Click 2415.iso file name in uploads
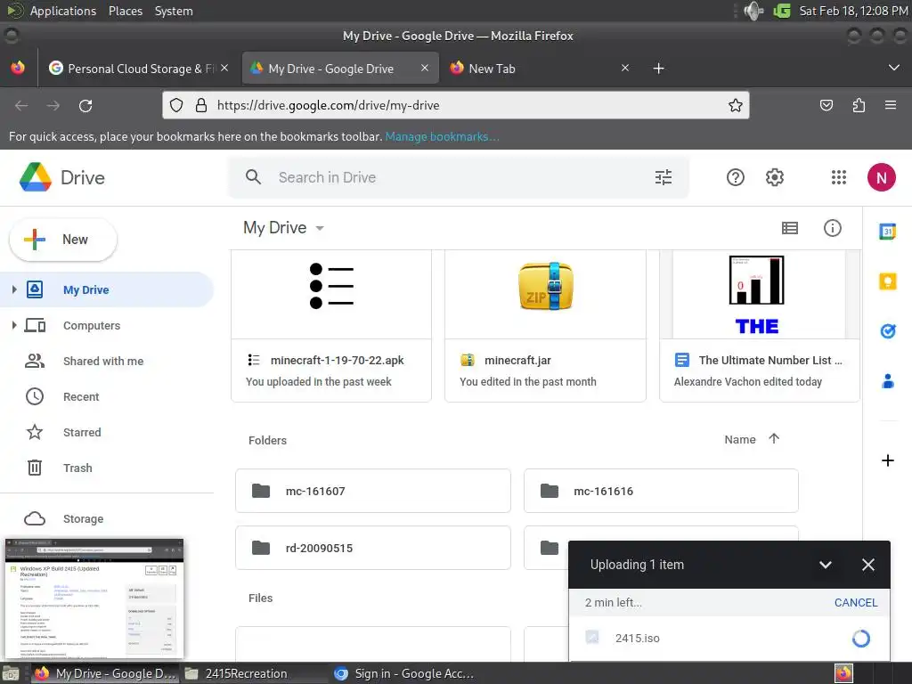Image resolution: width=912 pixels, height=684 pixels. coord(638,638)
